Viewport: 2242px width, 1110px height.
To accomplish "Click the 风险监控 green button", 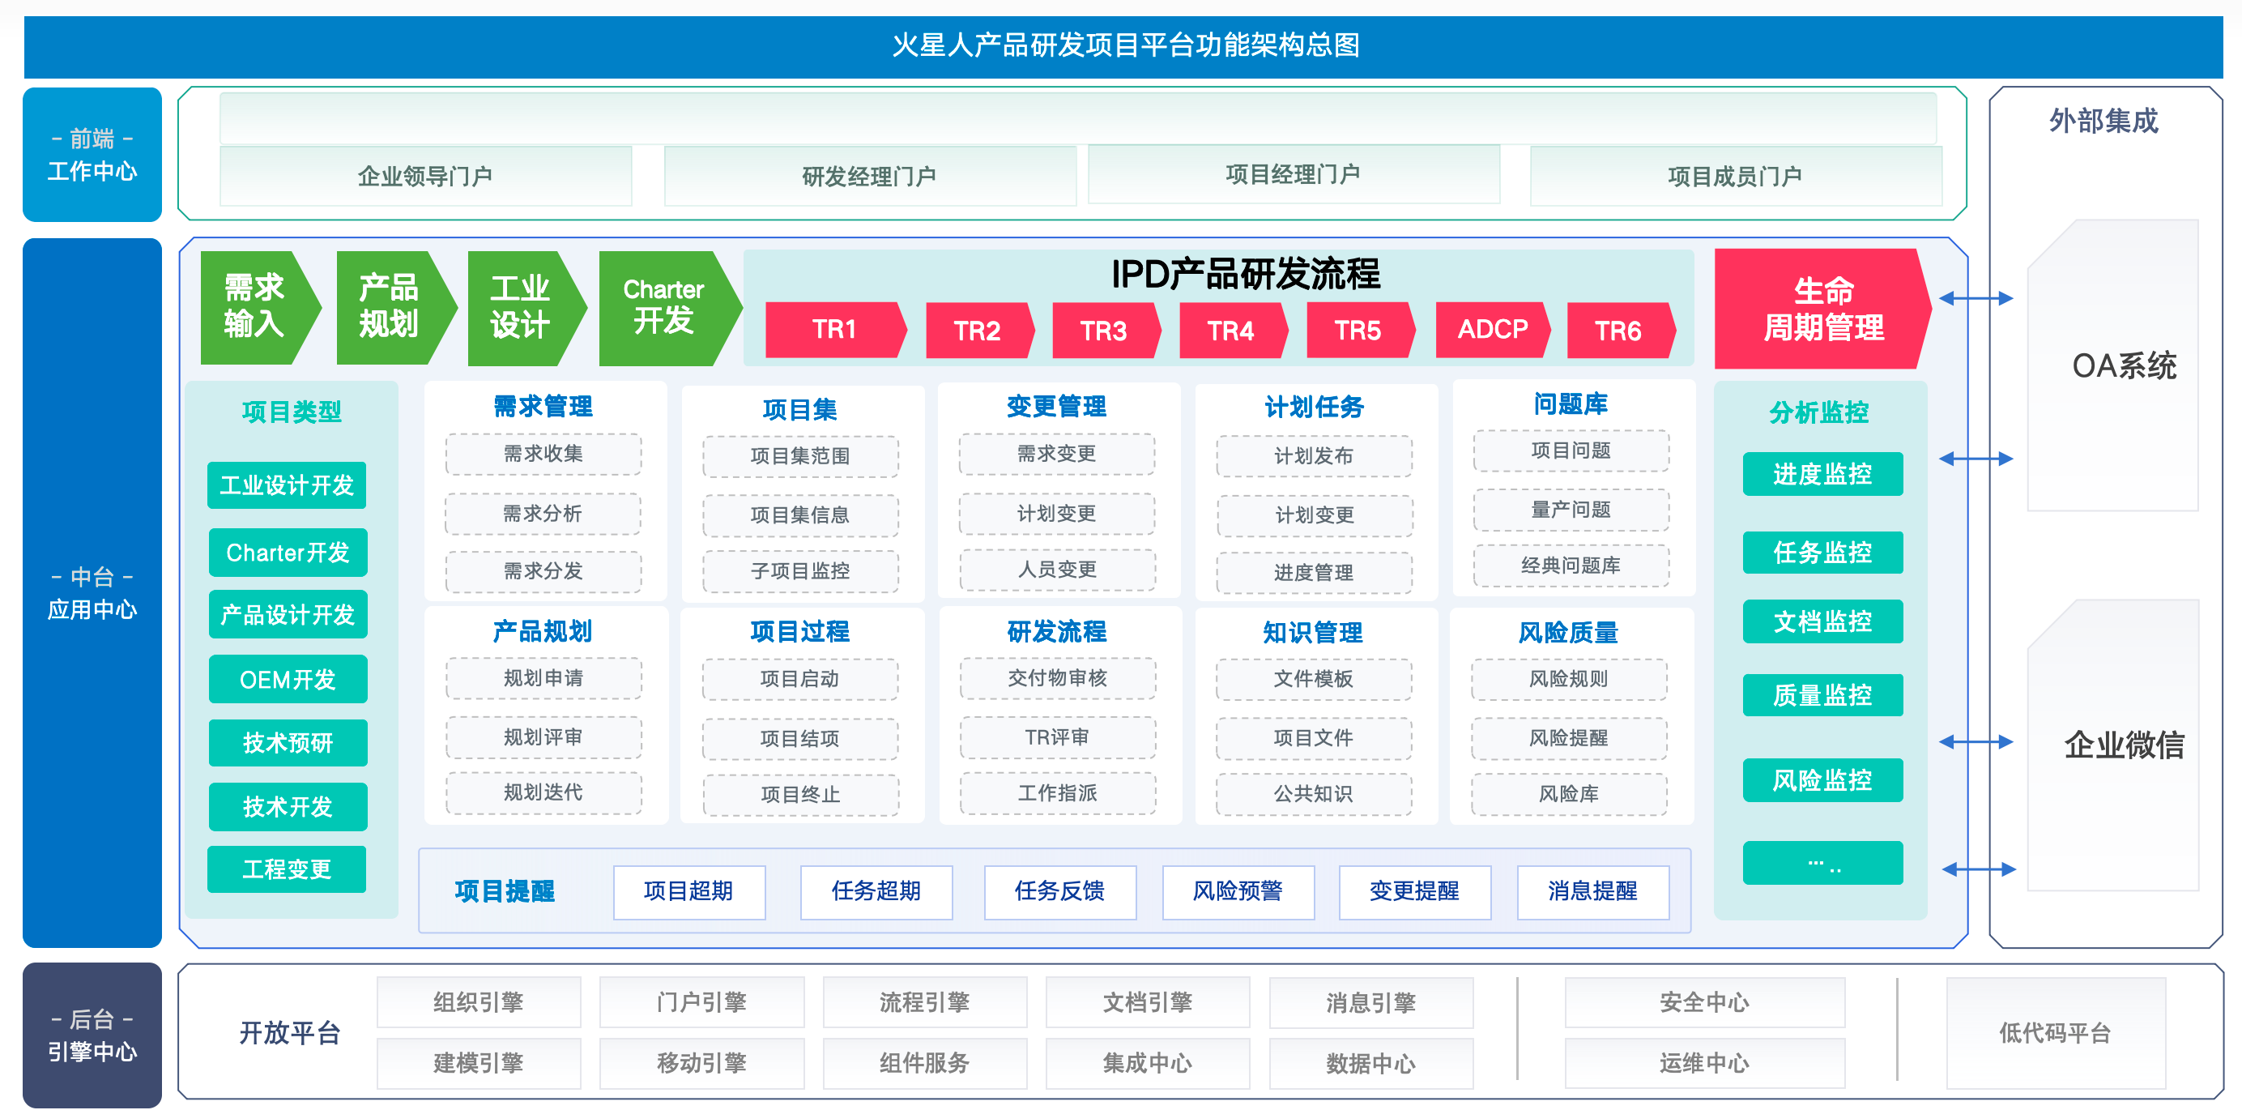I will 1822,779.
